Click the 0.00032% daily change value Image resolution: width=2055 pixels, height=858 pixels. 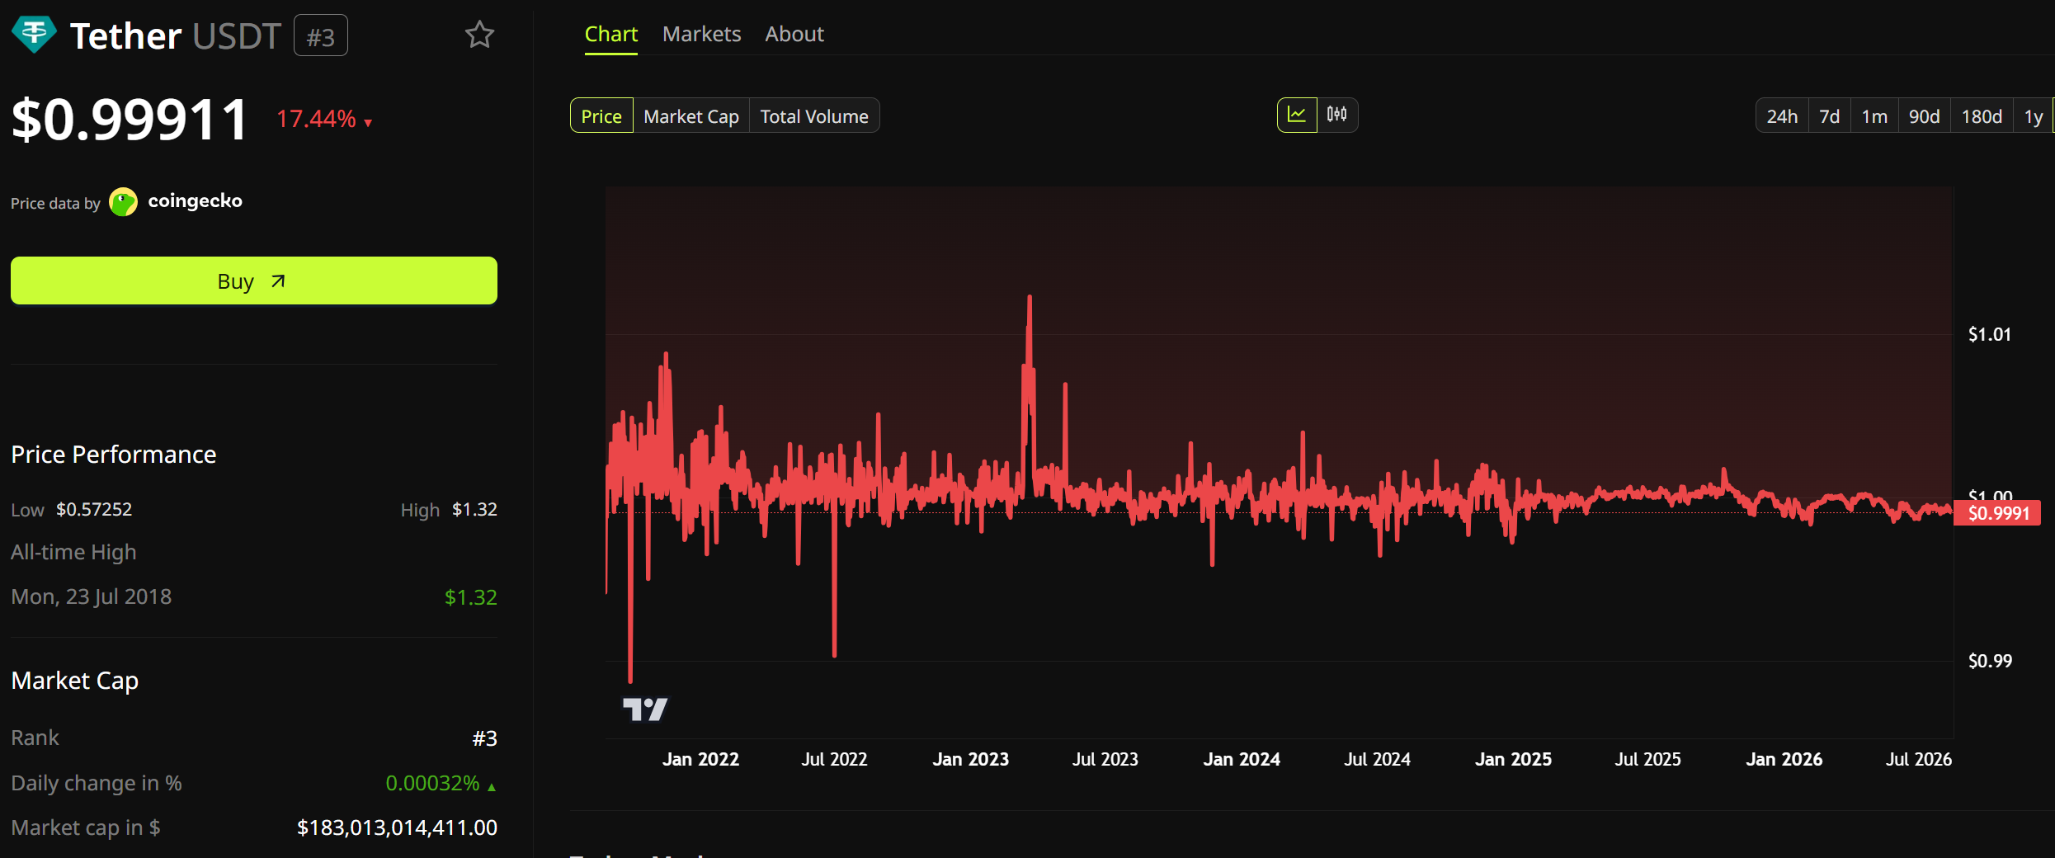(432, 783)
